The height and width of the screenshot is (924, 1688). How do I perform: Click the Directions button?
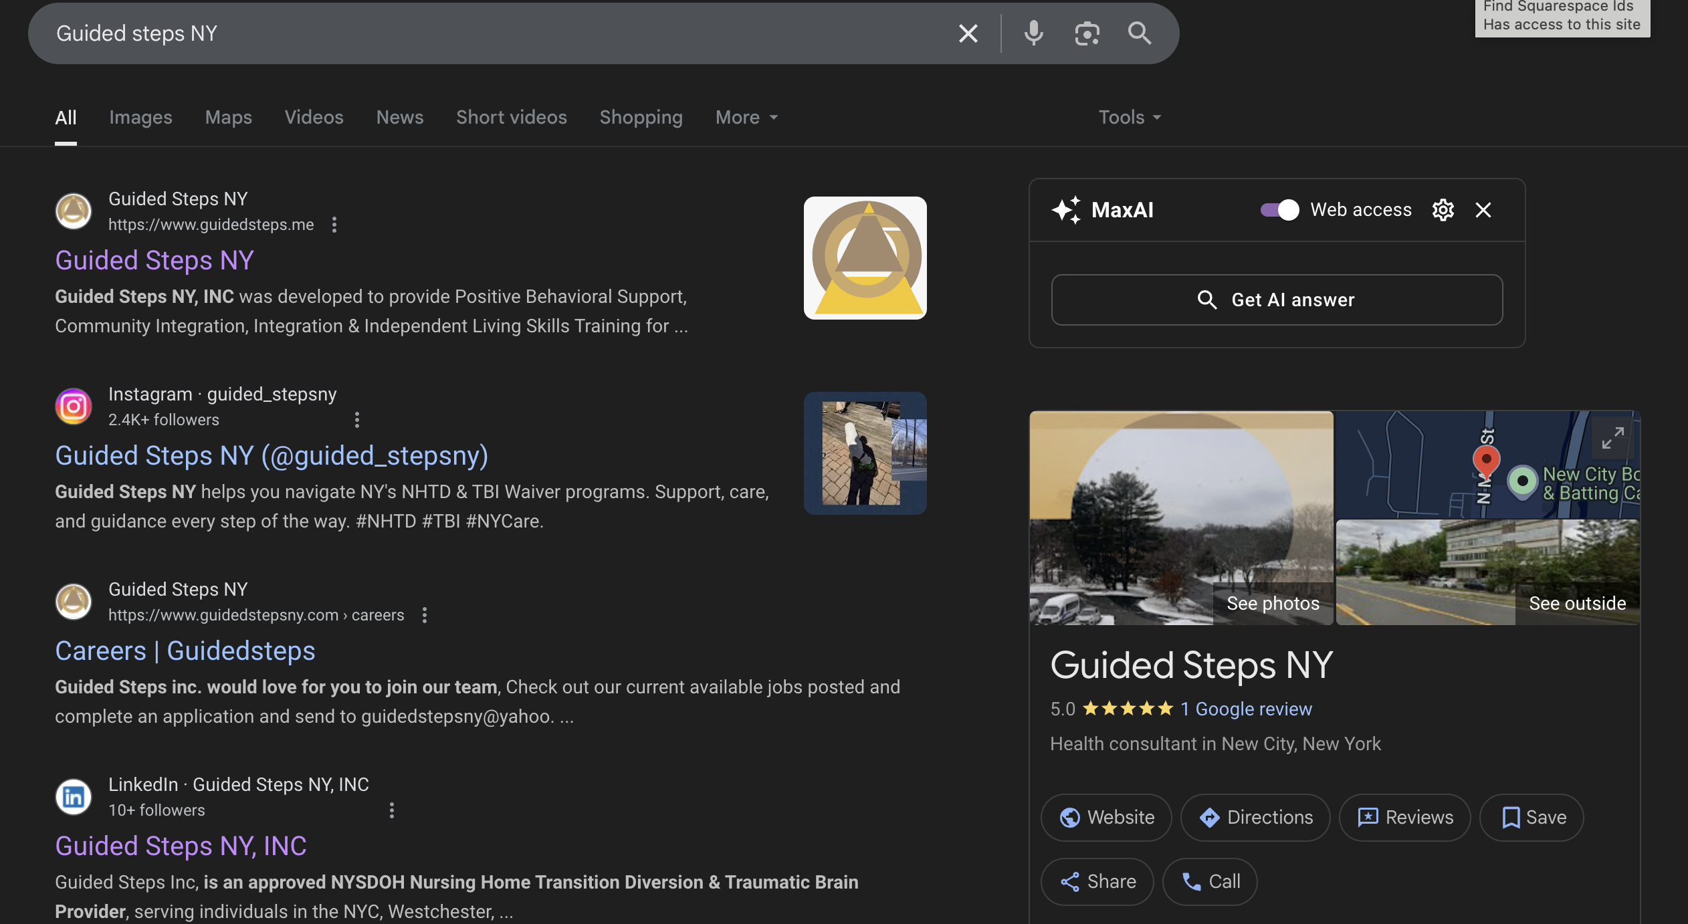1255,817
